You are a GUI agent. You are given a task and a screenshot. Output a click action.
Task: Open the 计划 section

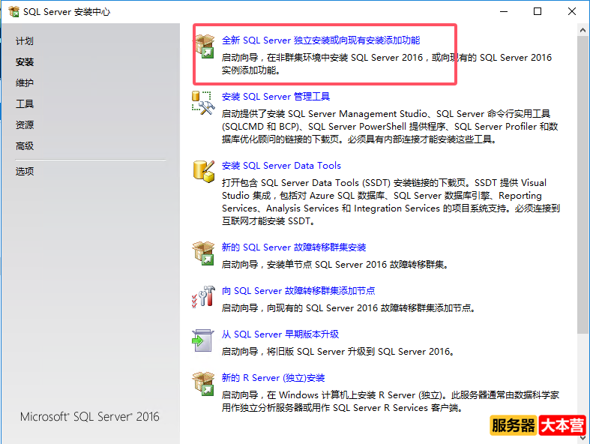coord(25,41)
